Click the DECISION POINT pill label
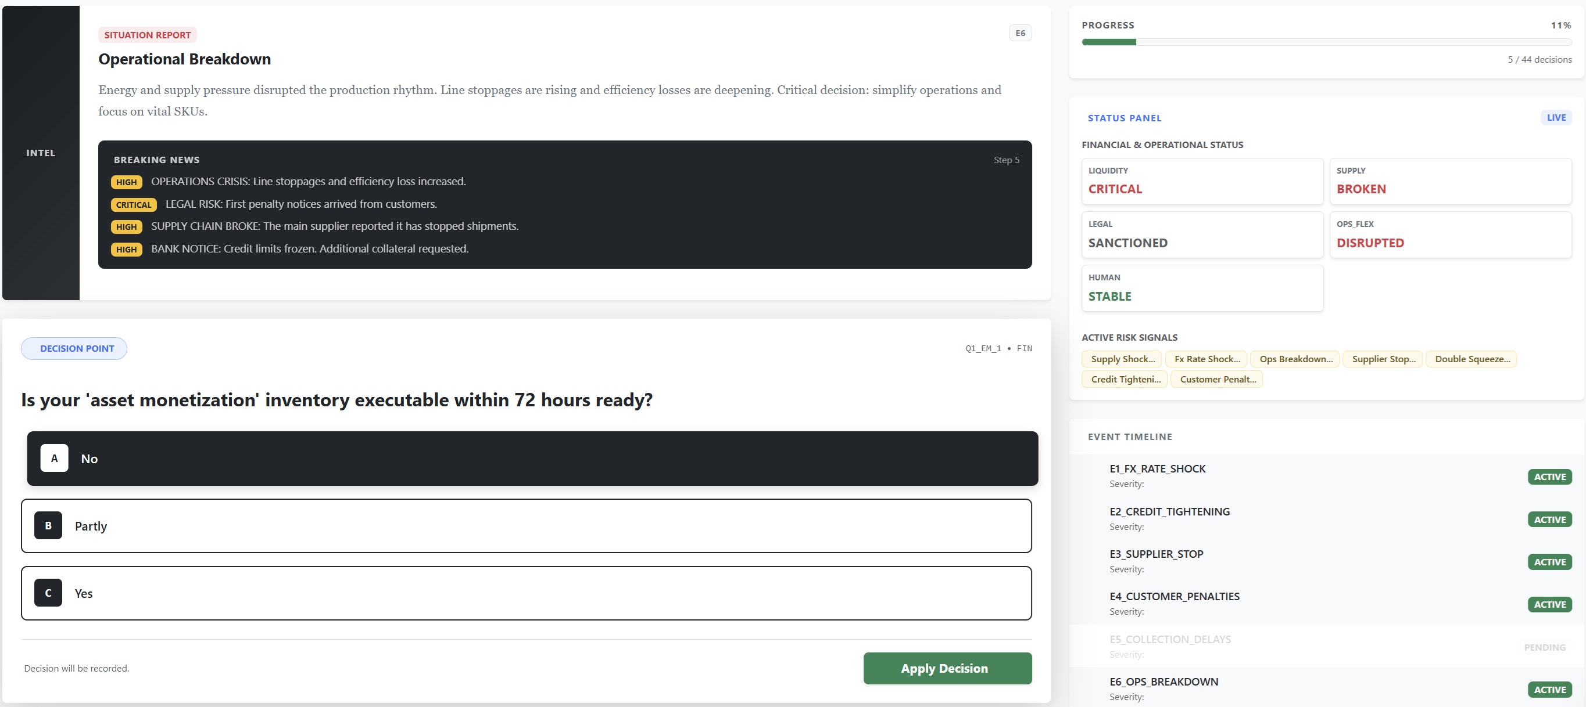Viewport: 1586px width, 707px height. coord(74,349)
